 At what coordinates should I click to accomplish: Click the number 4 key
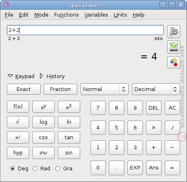pos(98,127)
